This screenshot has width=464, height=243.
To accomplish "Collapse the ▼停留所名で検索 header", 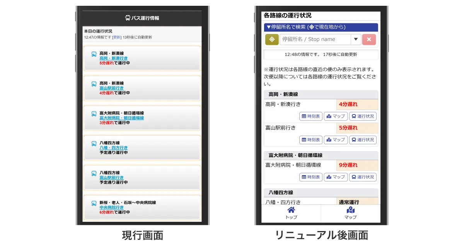I will click(321, 27).
